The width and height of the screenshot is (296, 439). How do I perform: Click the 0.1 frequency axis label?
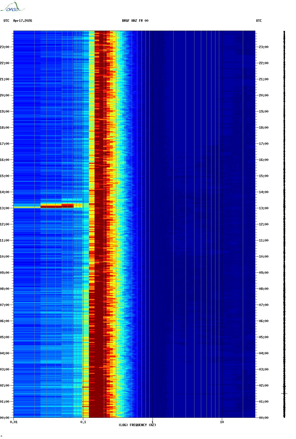point(83,422)
